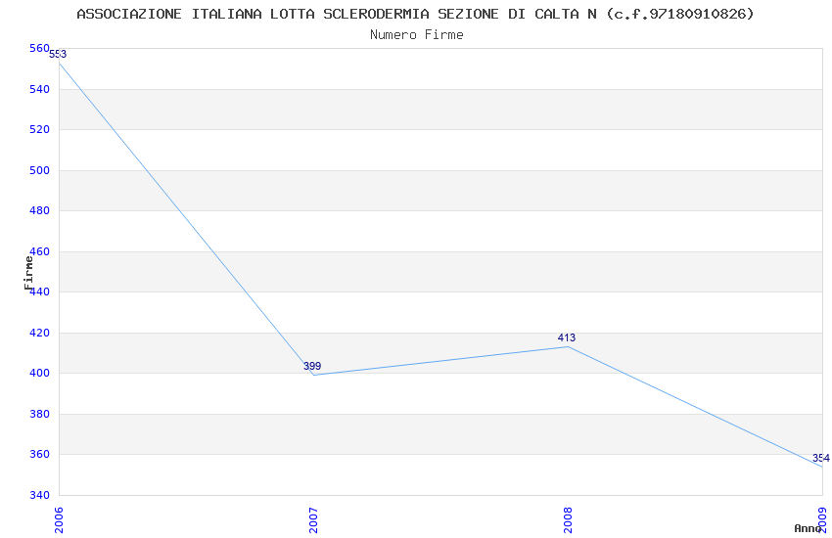Click the 400 y-axis tick label
This screenshot has height=538, width=832.
pos(39,373)
